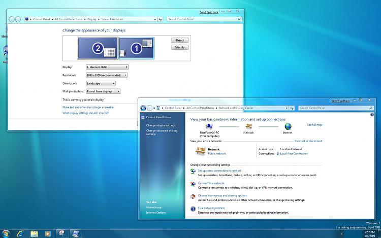Click Send Feedback in Network window
381x238 pixels.
click(x=341, y=101)
